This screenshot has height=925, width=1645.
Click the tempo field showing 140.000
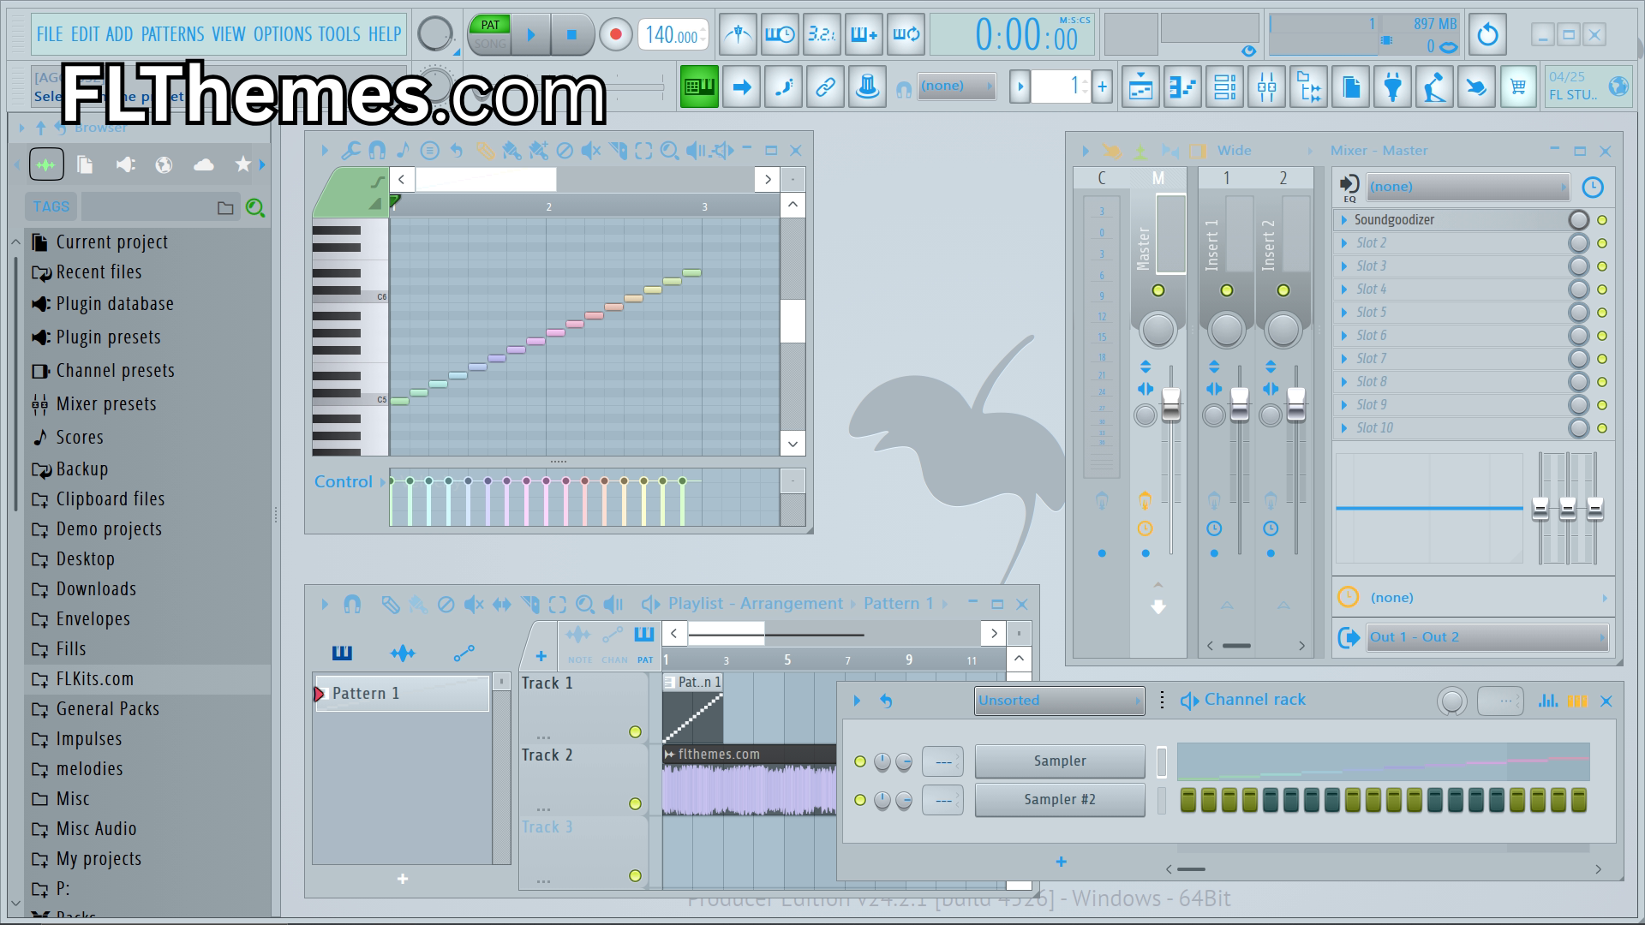pos(673,35)
